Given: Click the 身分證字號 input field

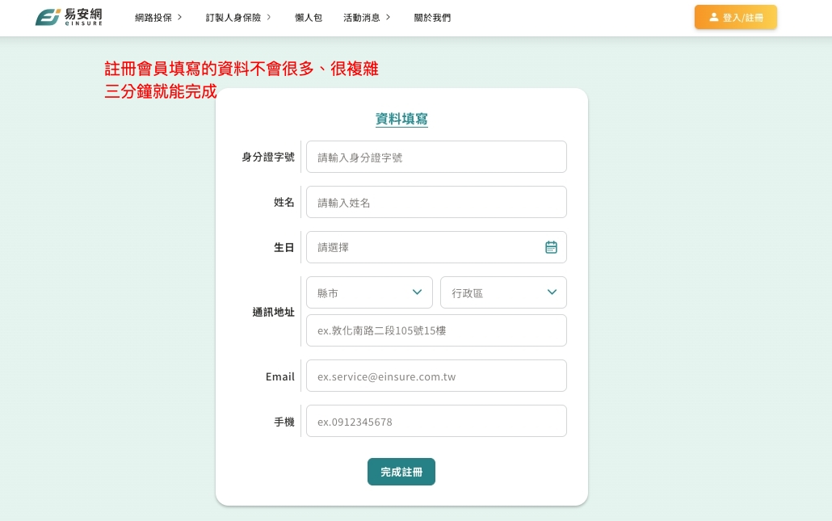Looking at the screenshot, I should click(x=436, y=157).
